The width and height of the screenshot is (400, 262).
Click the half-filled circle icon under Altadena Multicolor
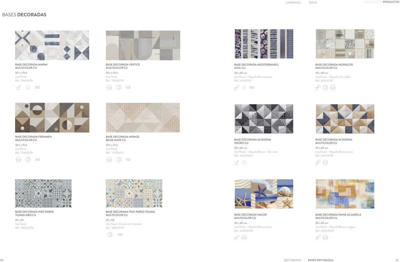tap(325, 163)
